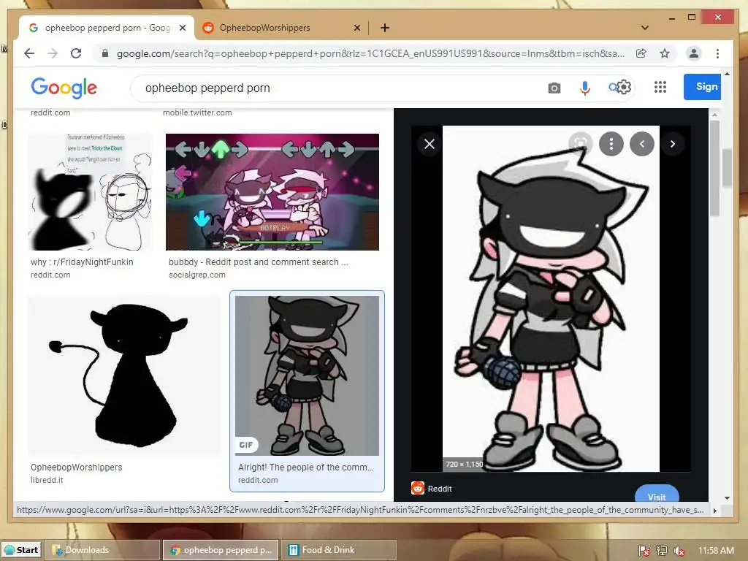This screenshot has height=561, width=748.
Task: Click the network tray icon
Action: coord(662,551)
